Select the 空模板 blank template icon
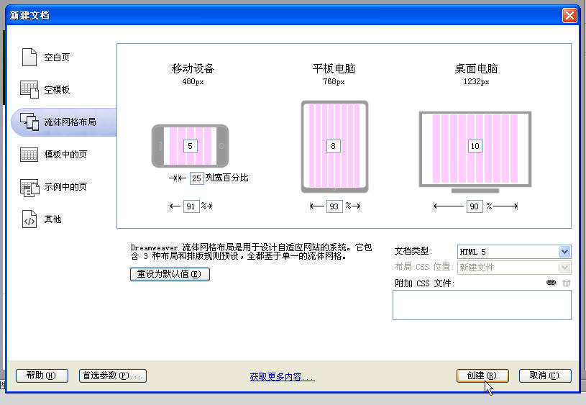This screenshot has width=586, height=405. 29,89
